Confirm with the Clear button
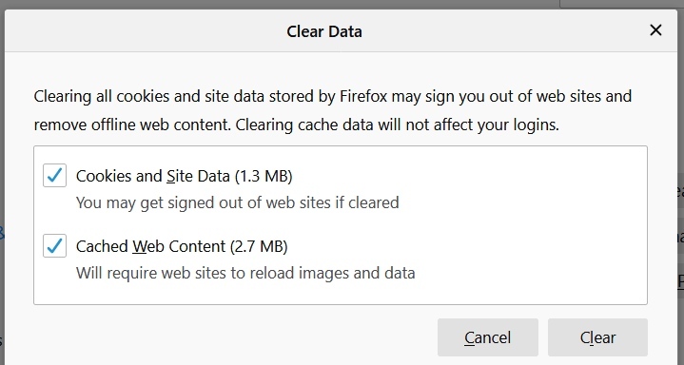The width and height of the screenshot is (684, 365). (x=597, y=337)
